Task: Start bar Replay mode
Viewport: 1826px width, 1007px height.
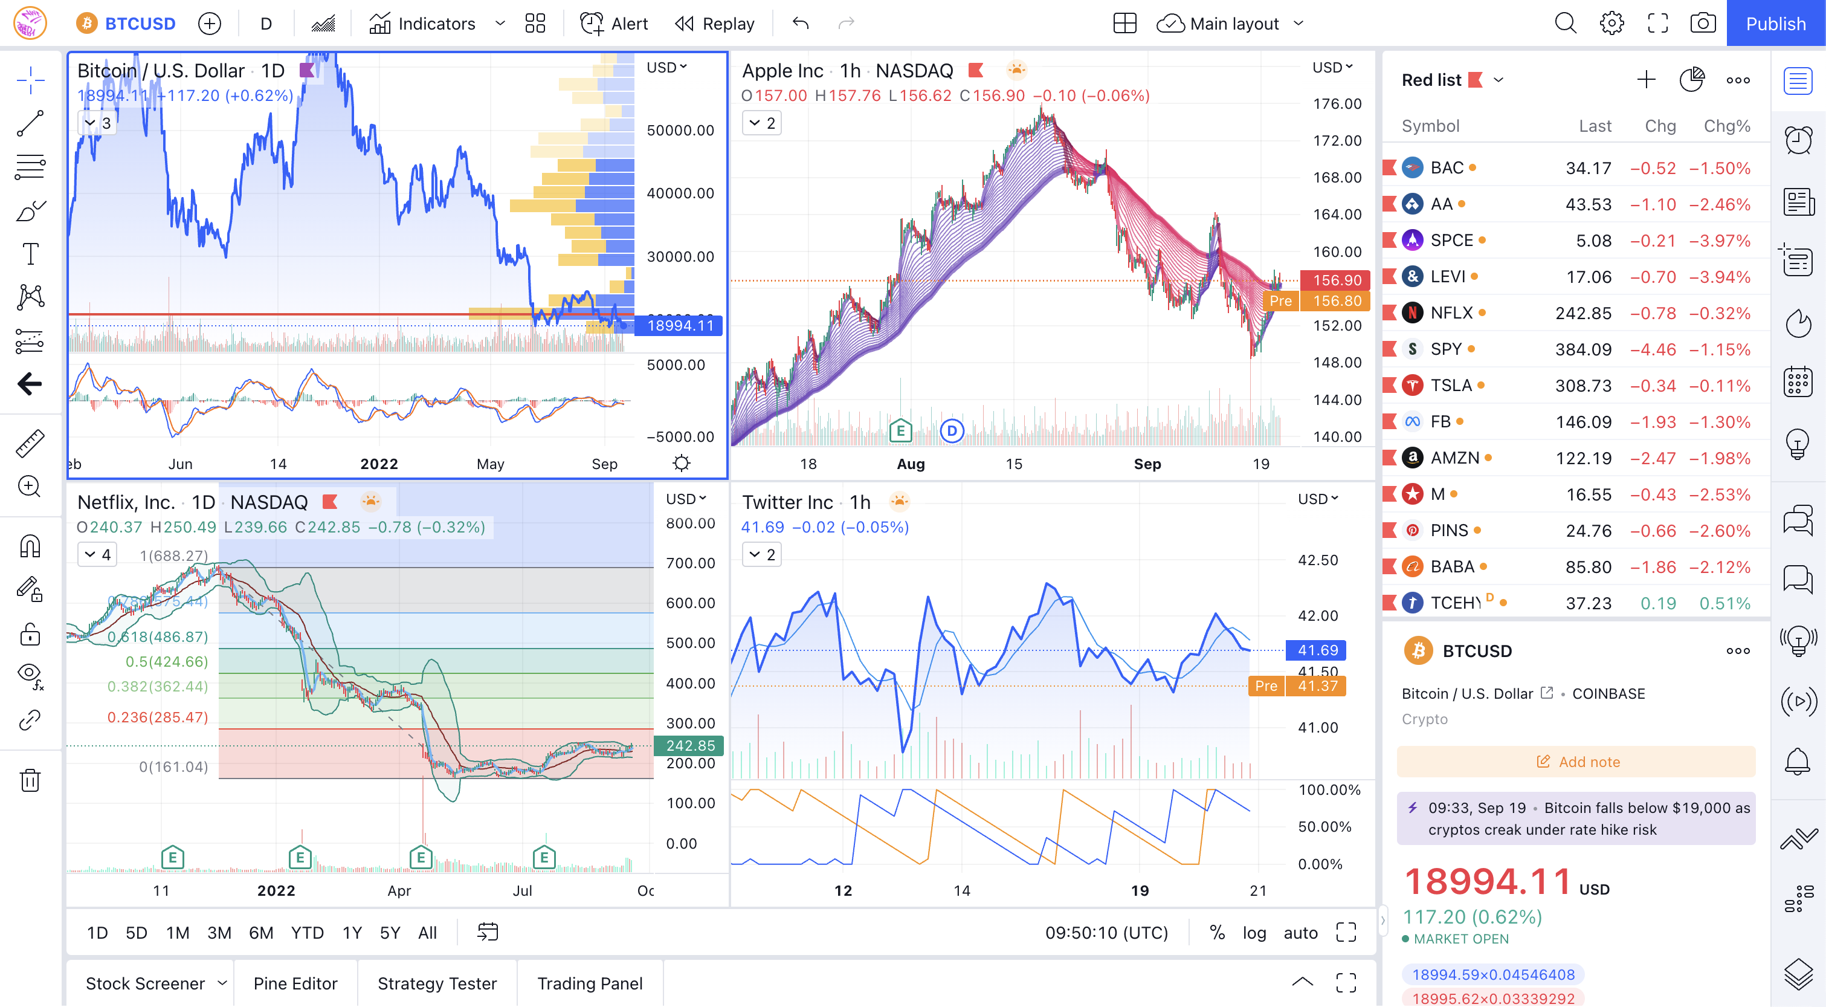Action: click(x=715, y=24)
